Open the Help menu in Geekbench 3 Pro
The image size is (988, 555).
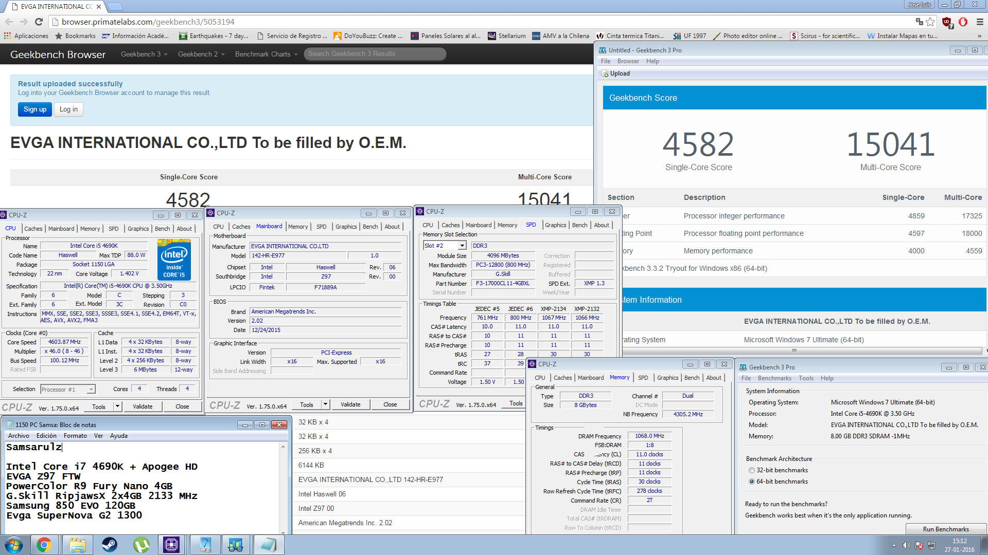(827, 378)
